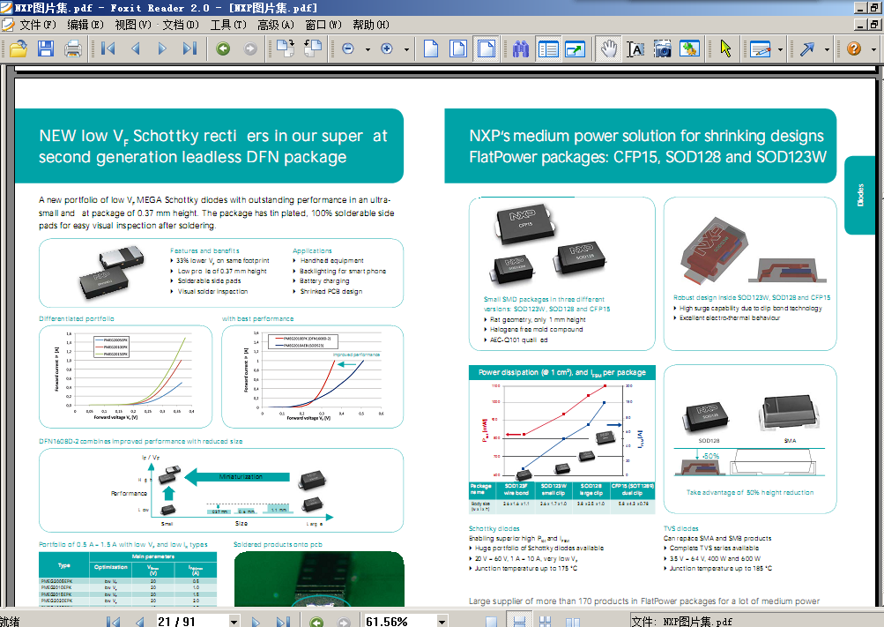Click the Diodes side tab on page
The width and height of the screenshot is (884, 627).
(x=860, y=195)
